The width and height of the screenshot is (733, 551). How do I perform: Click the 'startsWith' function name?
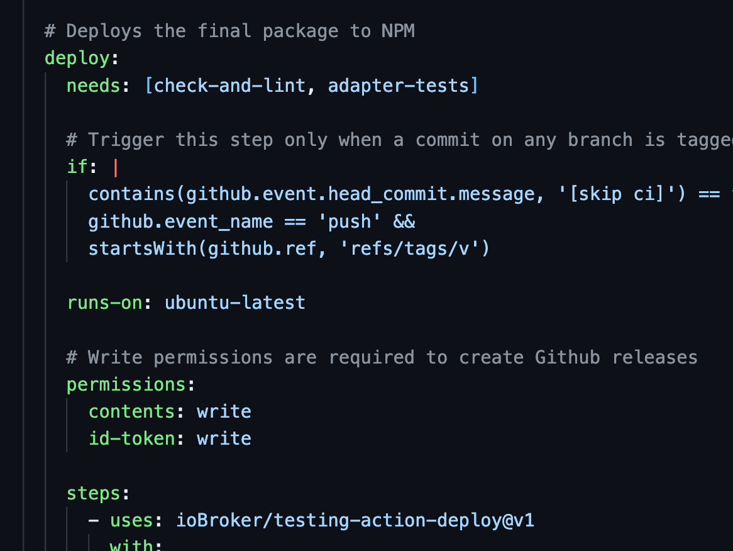click(x=143, y=248)
